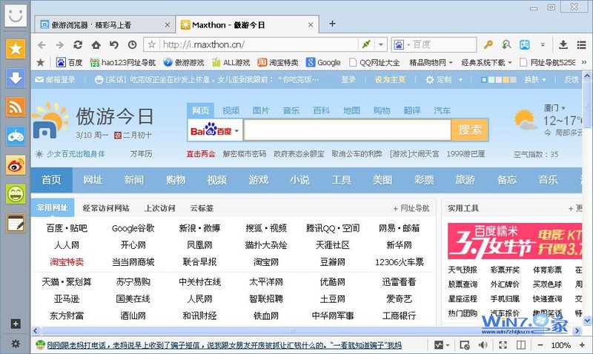Expand the address bar dropdown arrow
Viewport: 593px width, 354px height.
[x=381, y=44]
